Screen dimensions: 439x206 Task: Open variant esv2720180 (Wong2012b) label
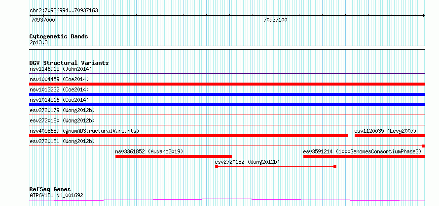[x=62, y=120]
